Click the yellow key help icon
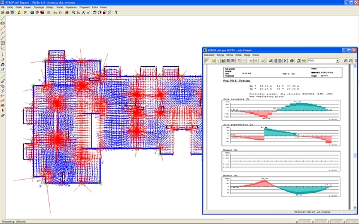The image size is (359, 224). [116, 13]
